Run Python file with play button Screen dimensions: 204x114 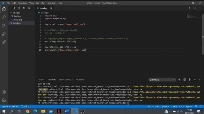coord(190,8)
